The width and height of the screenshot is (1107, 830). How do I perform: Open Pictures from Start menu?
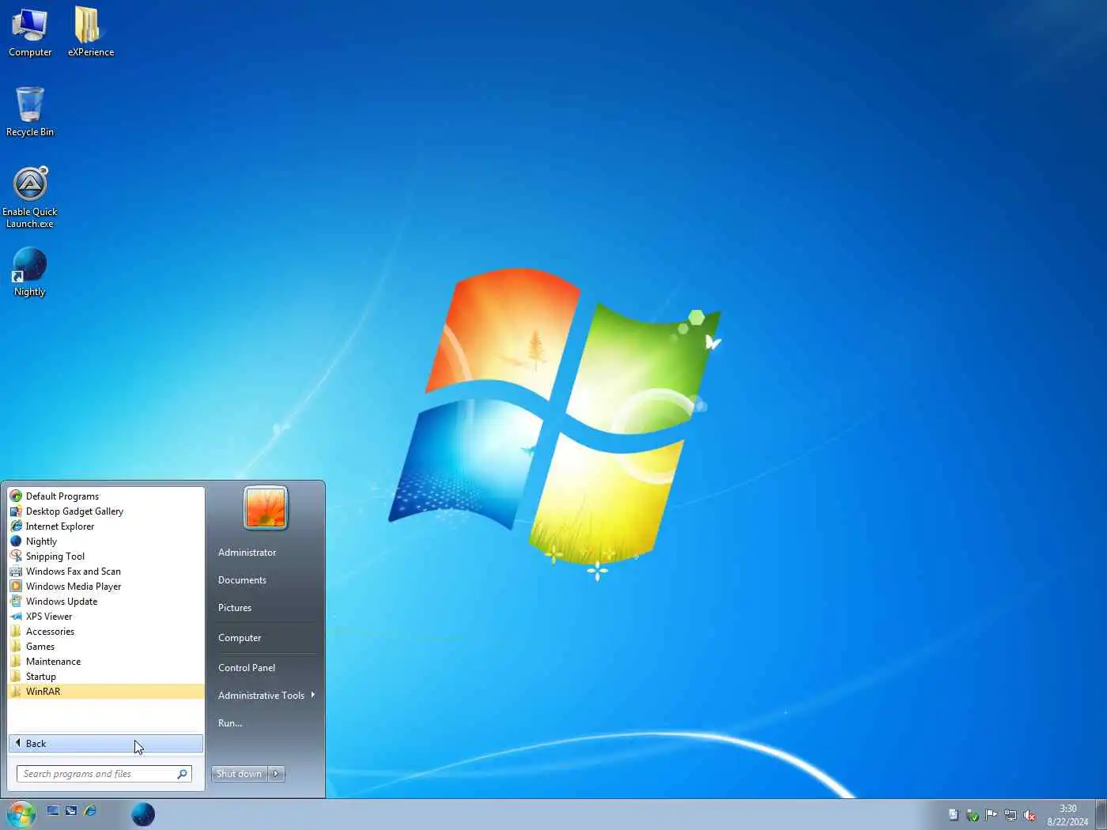pyautogui.click(x=264, y=608)
